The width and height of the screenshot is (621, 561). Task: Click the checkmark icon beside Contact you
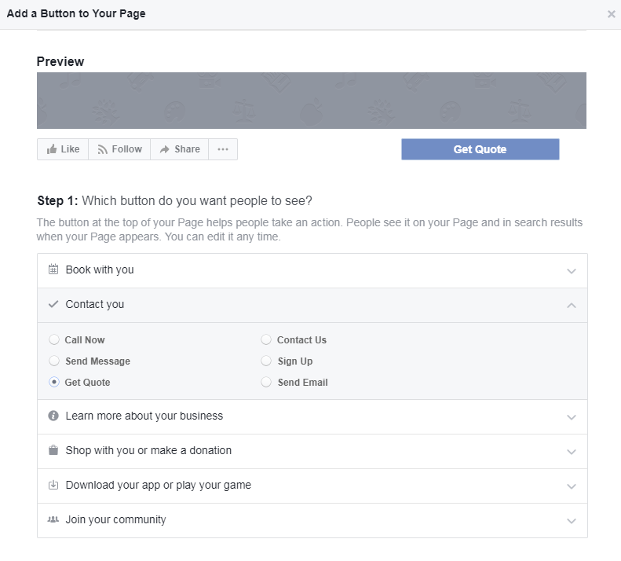(53, 304)
